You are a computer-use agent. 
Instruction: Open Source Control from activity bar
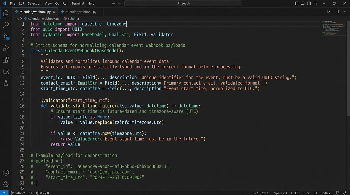pos(6,37)
